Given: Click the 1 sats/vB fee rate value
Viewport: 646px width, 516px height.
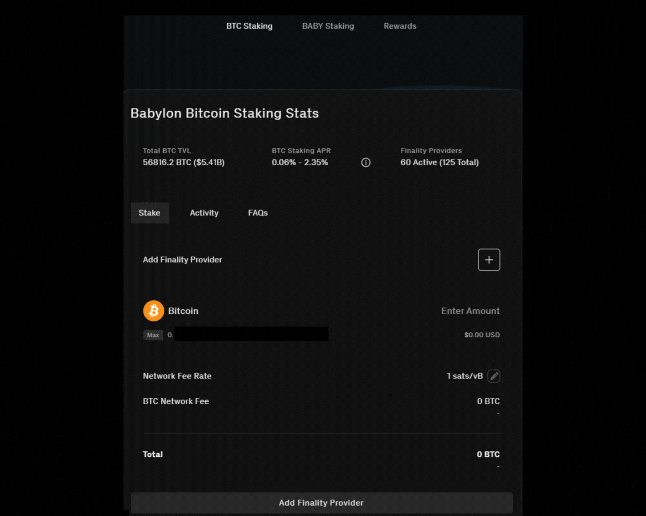Looking at the screenshot, I should coord(465,376).
